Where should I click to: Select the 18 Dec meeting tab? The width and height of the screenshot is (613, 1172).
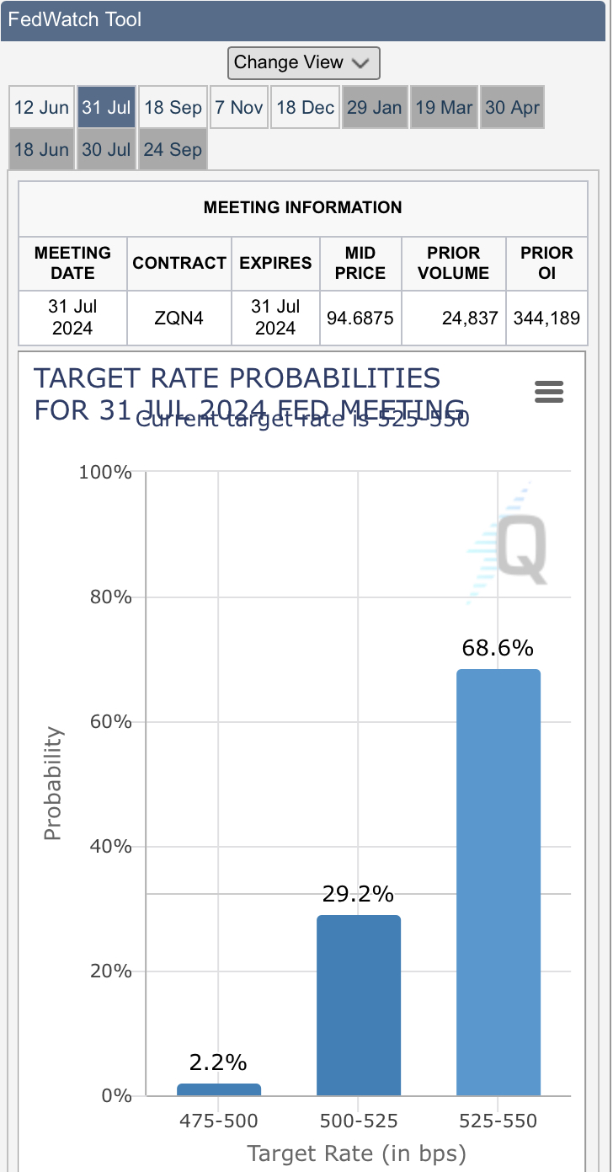305,107
